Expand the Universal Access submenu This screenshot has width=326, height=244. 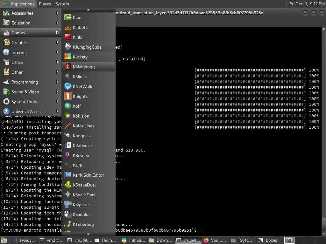click(x=31, y=112)
